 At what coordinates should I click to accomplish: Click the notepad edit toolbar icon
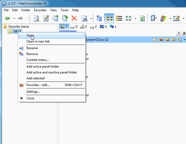coord(176,18)
